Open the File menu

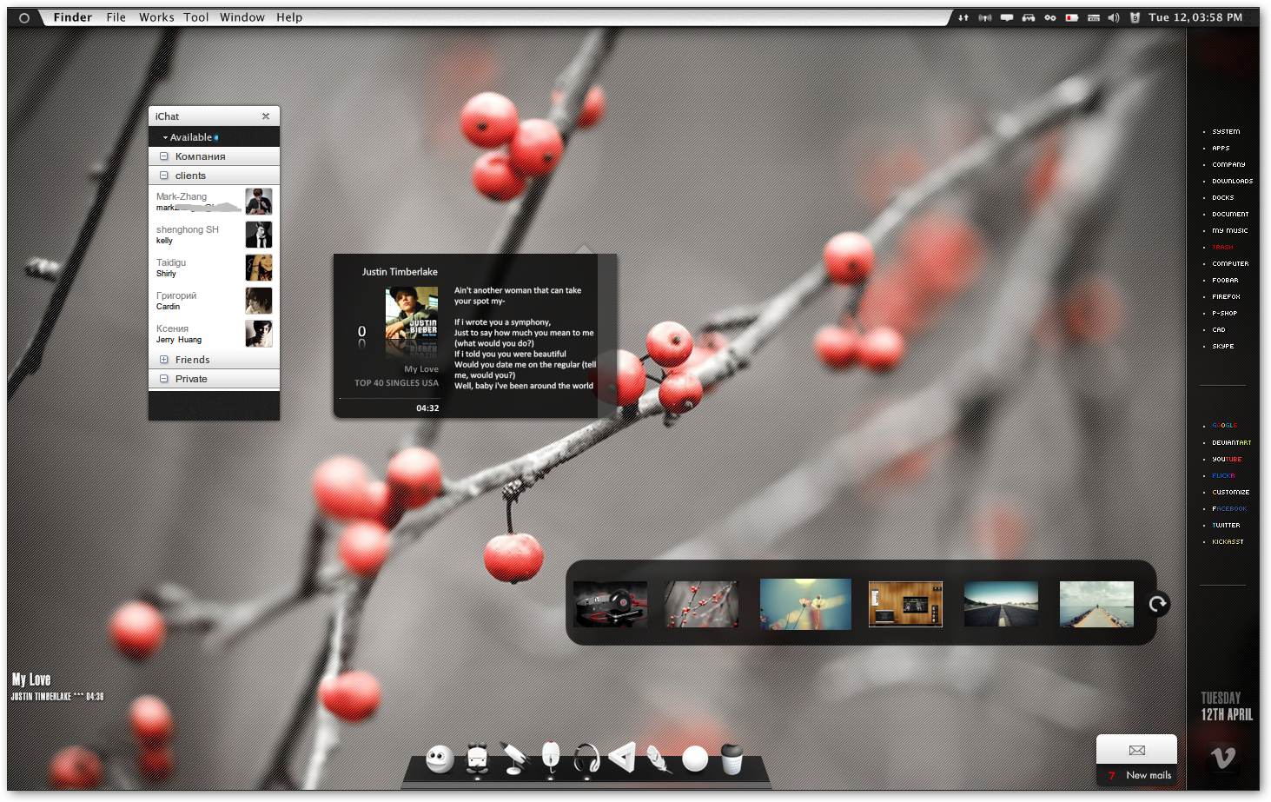pos(116,17)
